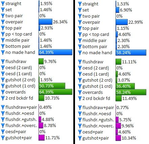Click the right 'flushdr.+gutsh.' label

(x=98, y=120)
